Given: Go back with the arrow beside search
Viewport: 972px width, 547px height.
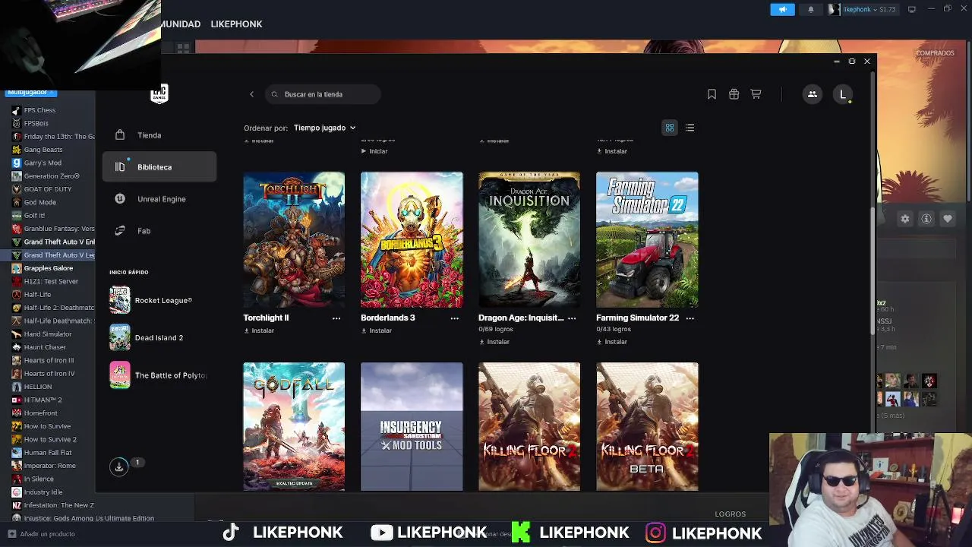Looking at the screenshot, I should click(x=251, y=94).
